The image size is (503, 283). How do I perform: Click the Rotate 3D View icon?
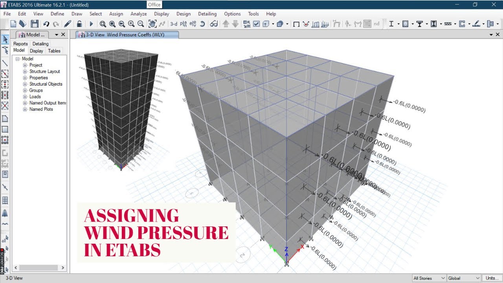(x=202, y=24)
